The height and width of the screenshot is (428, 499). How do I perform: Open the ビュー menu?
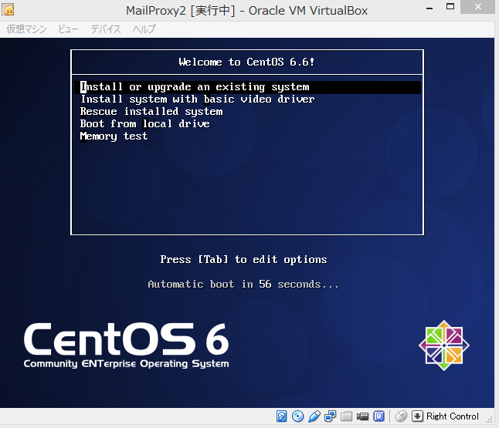68,29
